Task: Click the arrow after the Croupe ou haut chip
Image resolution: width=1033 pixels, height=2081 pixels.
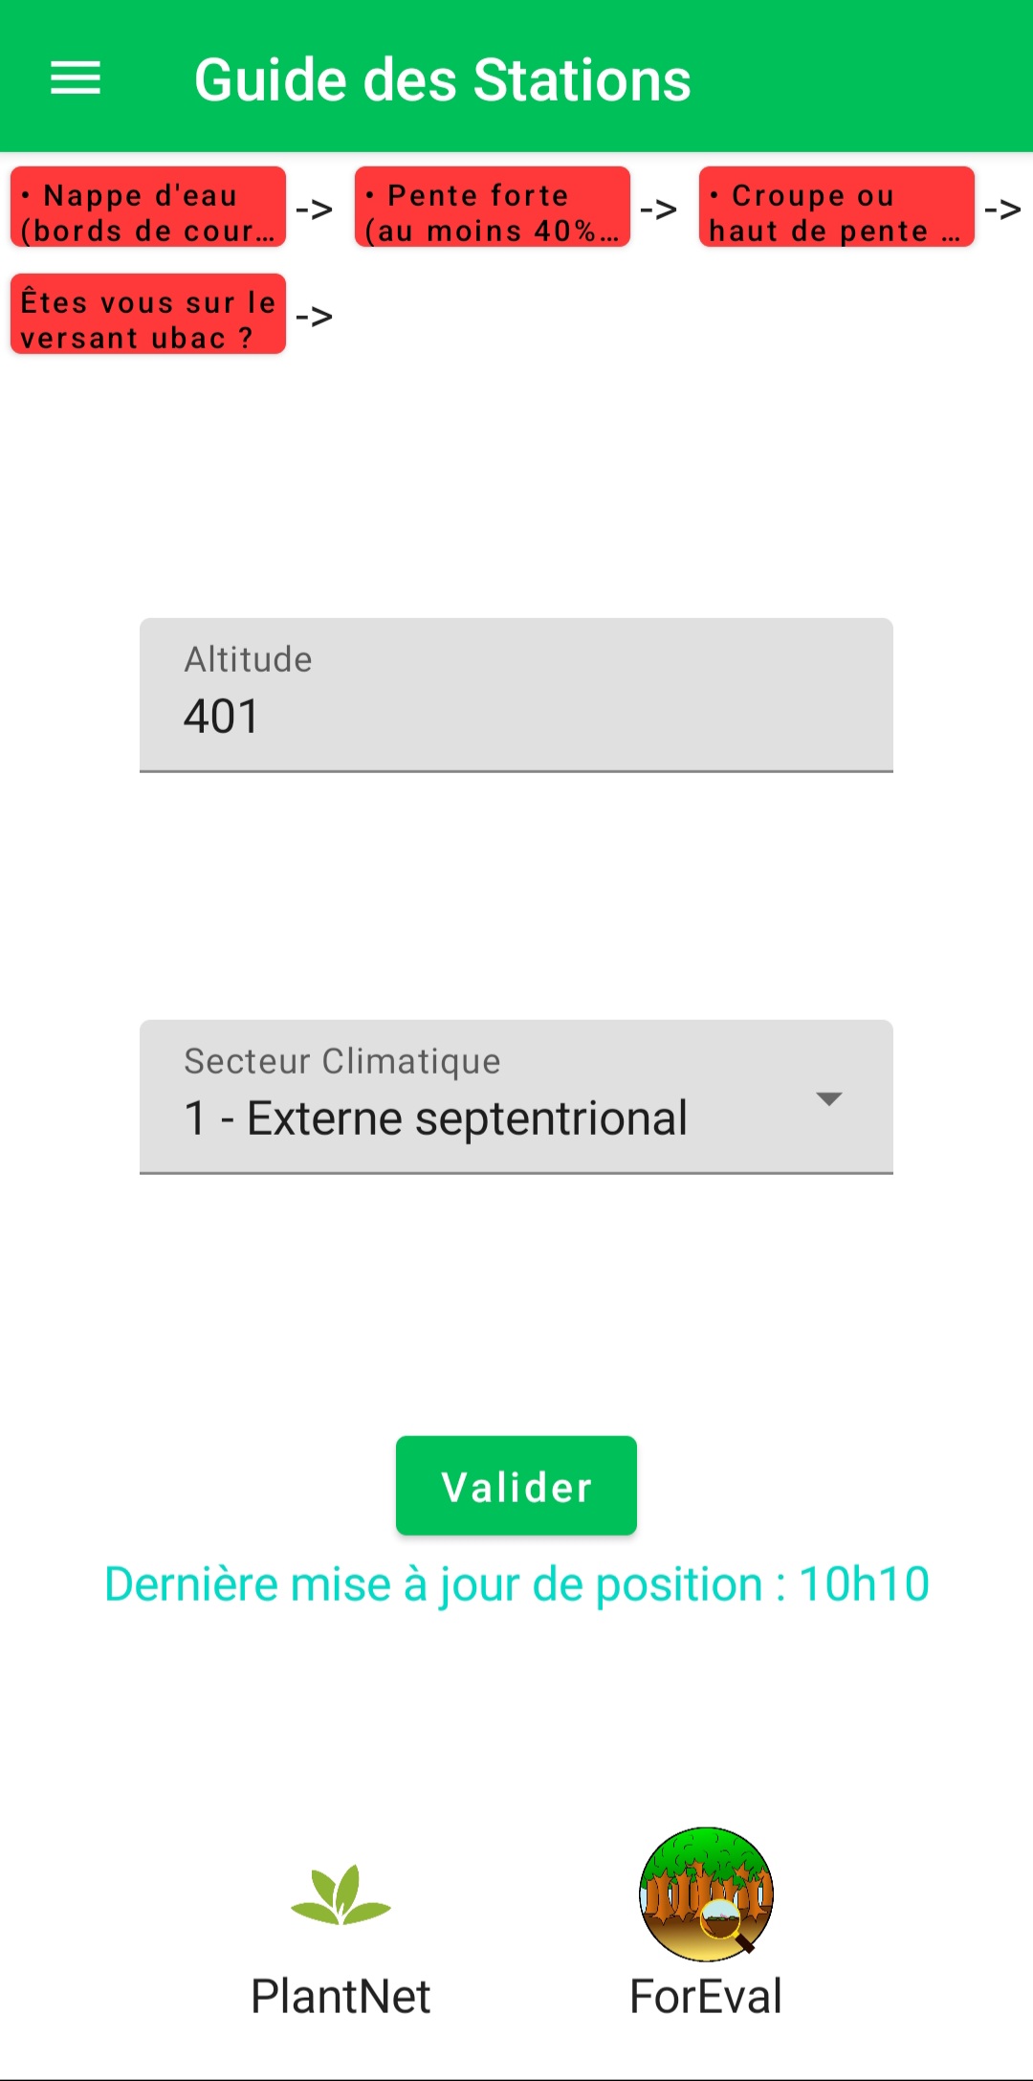Action: click(x=1002, y=209)
